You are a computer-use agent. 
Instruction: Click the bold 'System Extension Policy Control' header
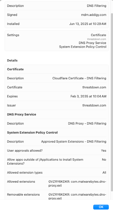pos(32,133)
